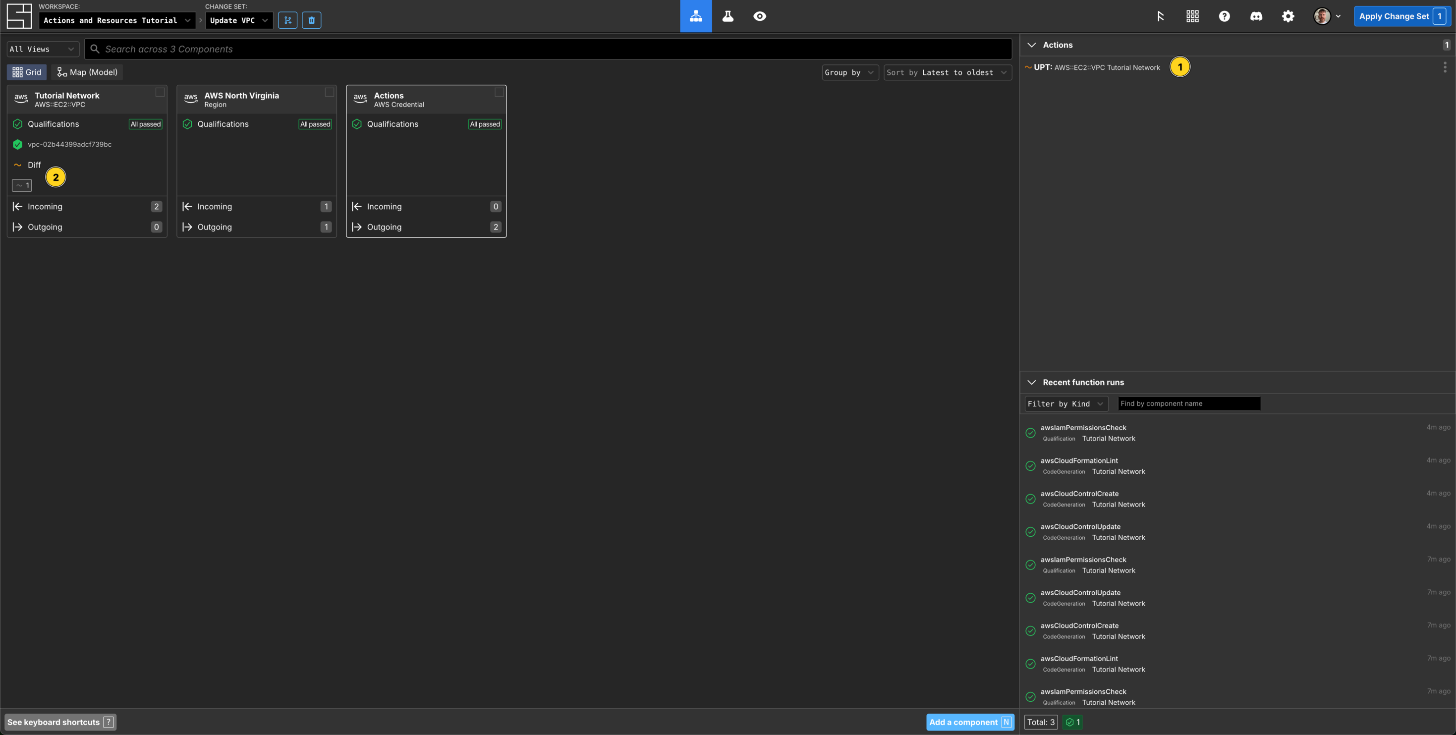Open the eye Audit view icon
Viewport: 1456px width, 735px height.
[760, 16]
